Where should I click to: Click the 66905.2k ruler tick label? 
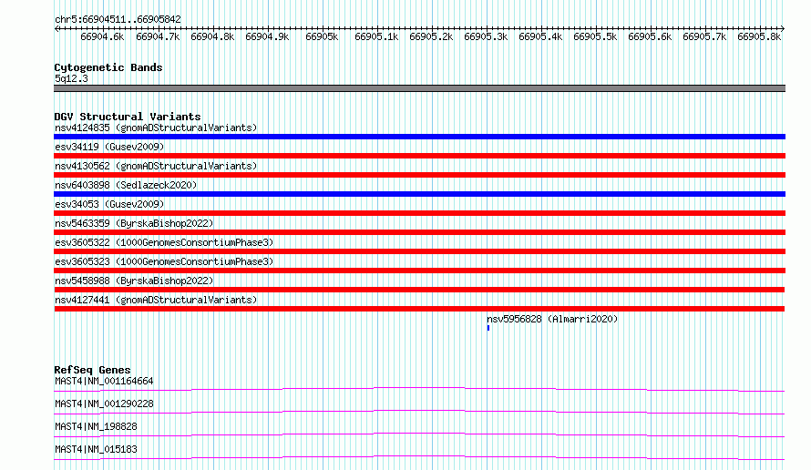pos(431,36)
